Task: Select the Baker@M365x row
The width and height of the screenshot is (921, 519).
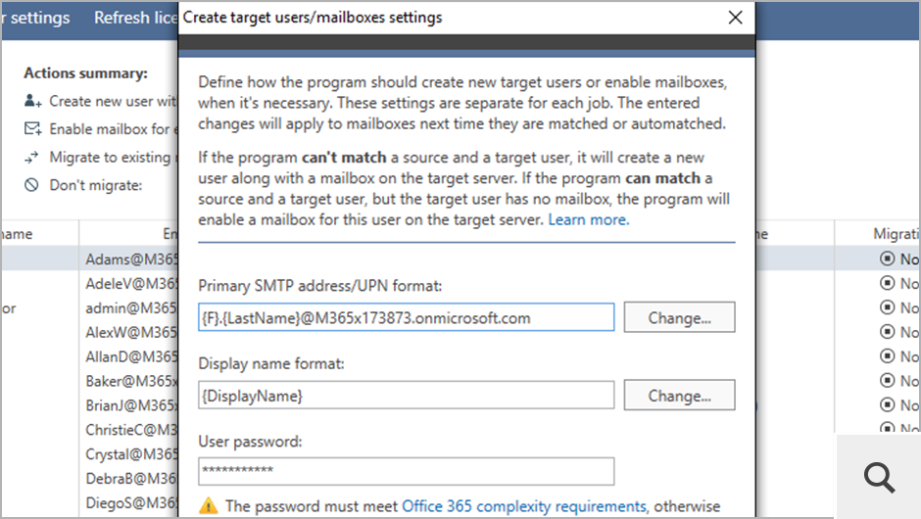Action: (x=131, y=381)
